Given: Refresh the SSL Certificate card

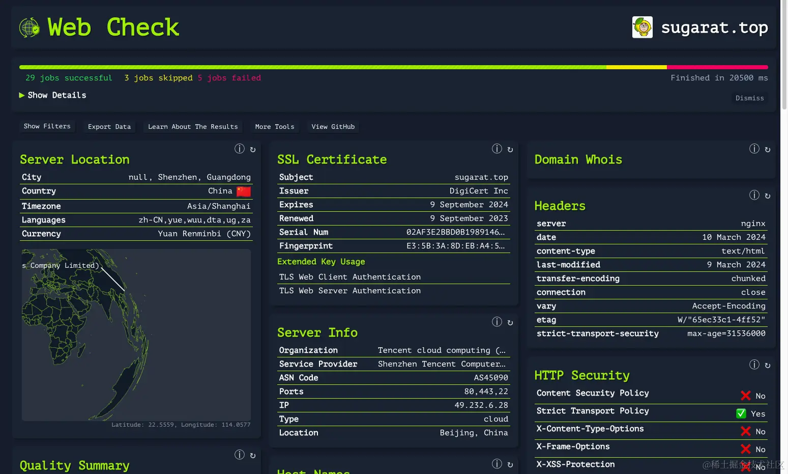Looking at the screenshot, I should (x=510, y=150).
